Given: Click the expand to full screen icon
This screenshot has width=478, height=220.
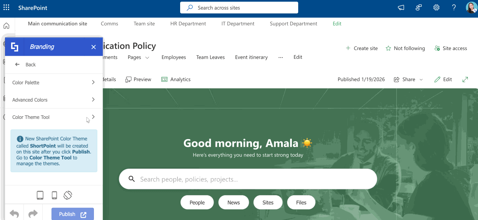Looking at the screenshot, I should click(465, 79).
